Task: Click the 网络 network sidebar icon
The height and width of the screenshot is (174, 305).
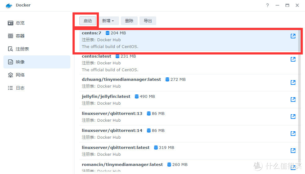Action: click(x=11, y=75)
